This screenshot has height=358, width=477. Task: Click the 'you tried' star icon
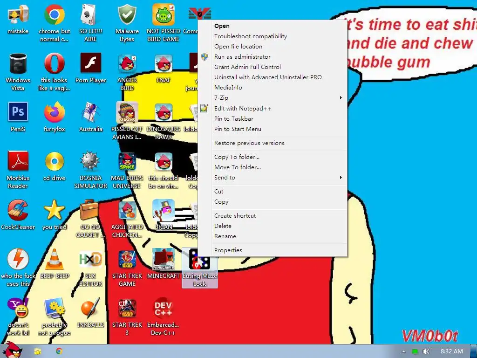(54, 215)
